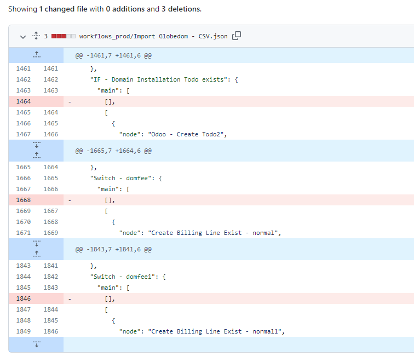Expand lines down at the bottom of the diff

[36, 344]
